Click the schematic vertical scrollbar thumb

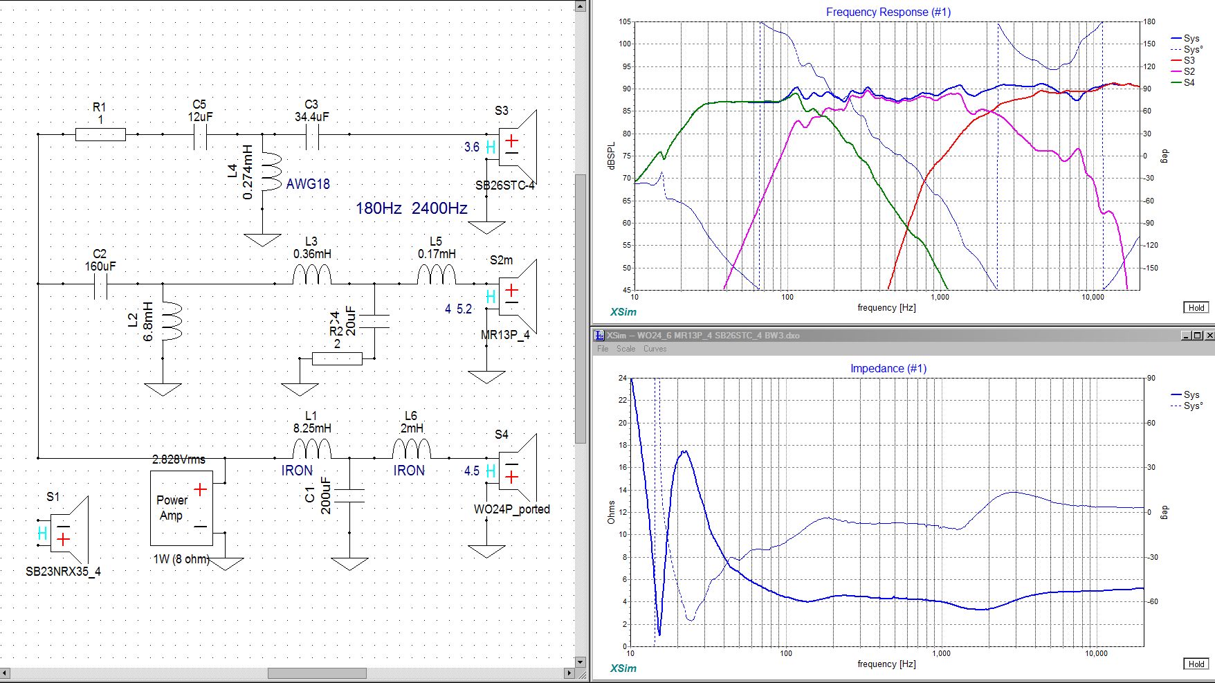pos(581,309)
